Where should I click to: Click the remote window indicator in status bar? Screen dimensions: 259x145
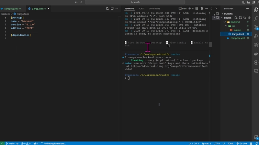pyautogui.click(x=2, y=143)
